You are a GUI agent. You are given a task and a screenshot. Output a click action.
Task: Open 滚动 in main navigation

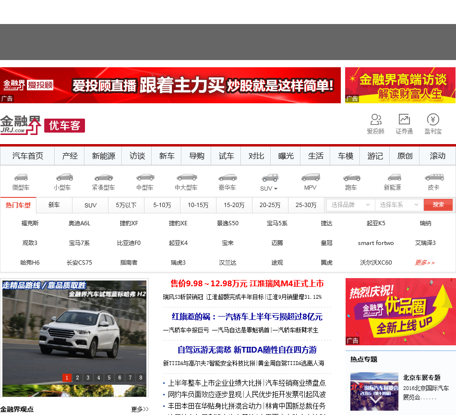(x=438, y=156)
